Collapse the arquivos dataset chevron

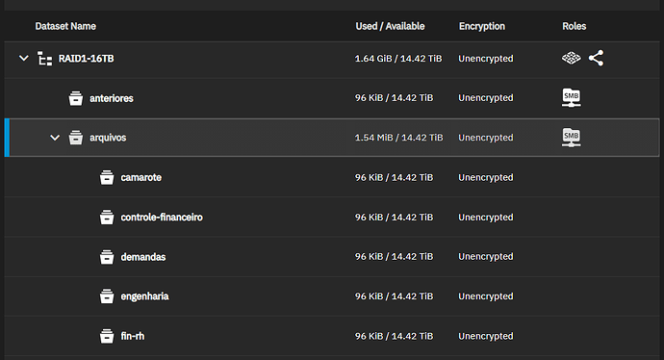55,138
